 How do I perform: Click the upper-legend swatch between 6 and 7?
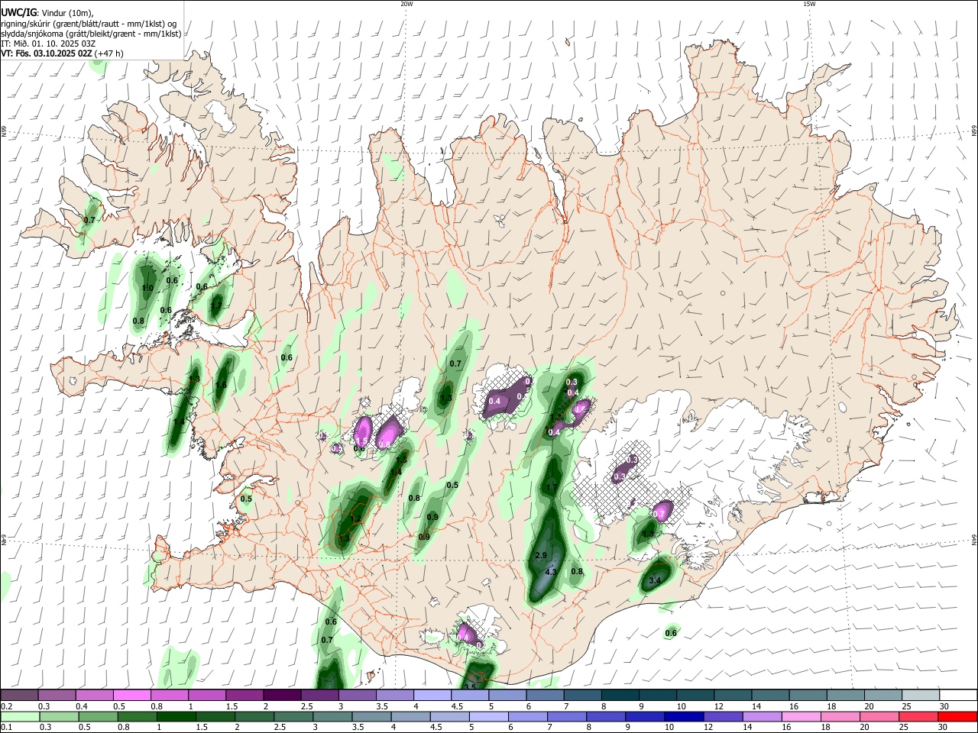tap(545, 695)
